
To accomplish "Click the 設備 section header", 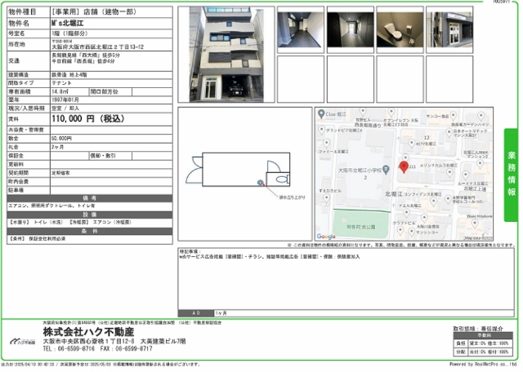I will (90, 215).
